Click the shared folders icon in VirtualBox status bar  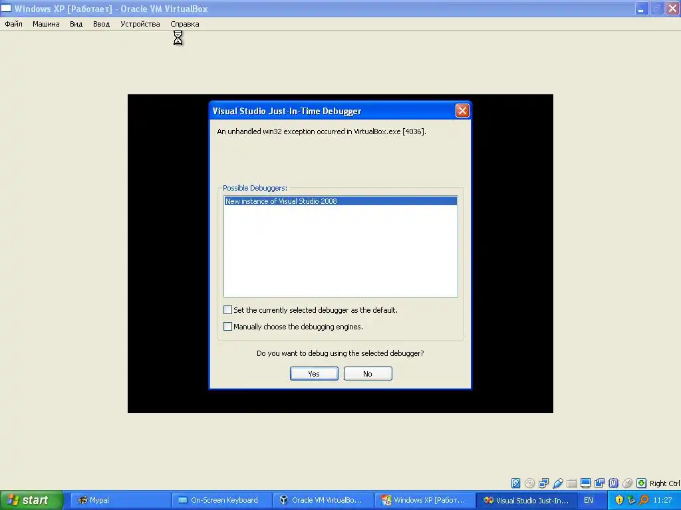click(571, 483)
